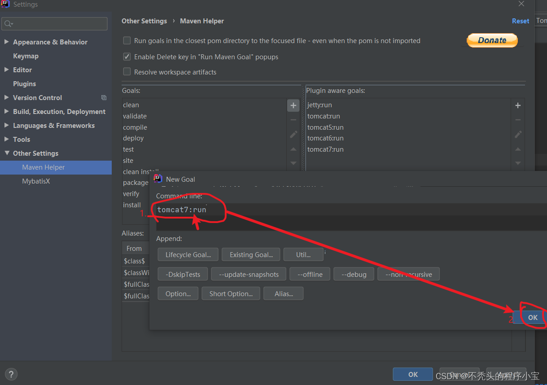The width and height of the screenshot is (547, 385).
Task: Expand Appearance & Behavior settings
Action: pos(6,42)
